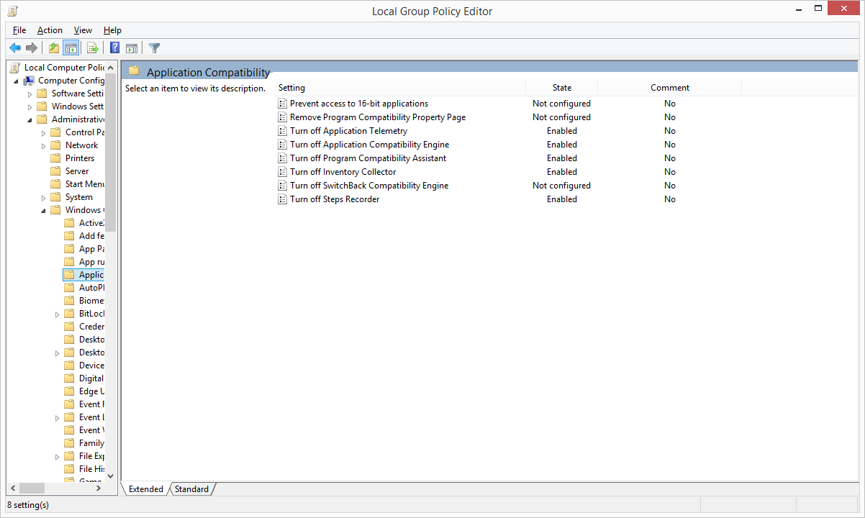Select Turn off Application Compatibility Engine setting
865x518 pixels.
(x=370, y=145)
